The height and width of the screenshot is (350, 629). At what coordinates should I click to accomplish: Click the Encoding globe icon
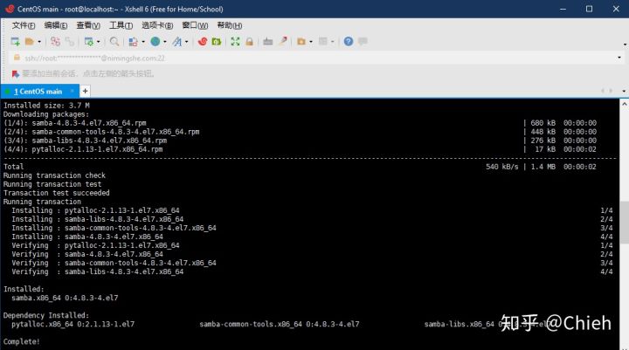[x=156, y=41]
